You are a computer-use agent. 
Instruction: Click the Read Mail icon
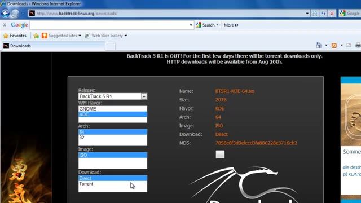pyautogui.click(x=349, y=46)
